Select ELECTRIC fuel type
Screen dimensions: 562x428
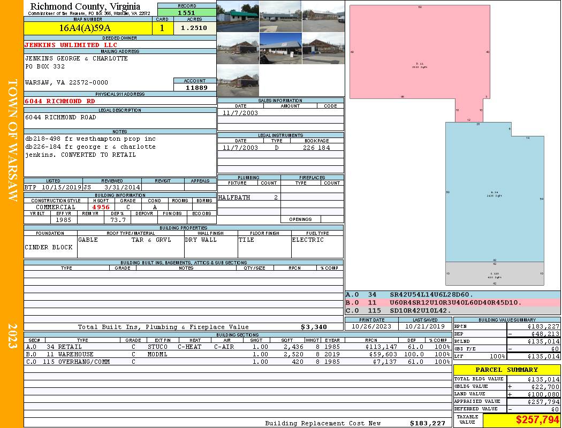308,240
